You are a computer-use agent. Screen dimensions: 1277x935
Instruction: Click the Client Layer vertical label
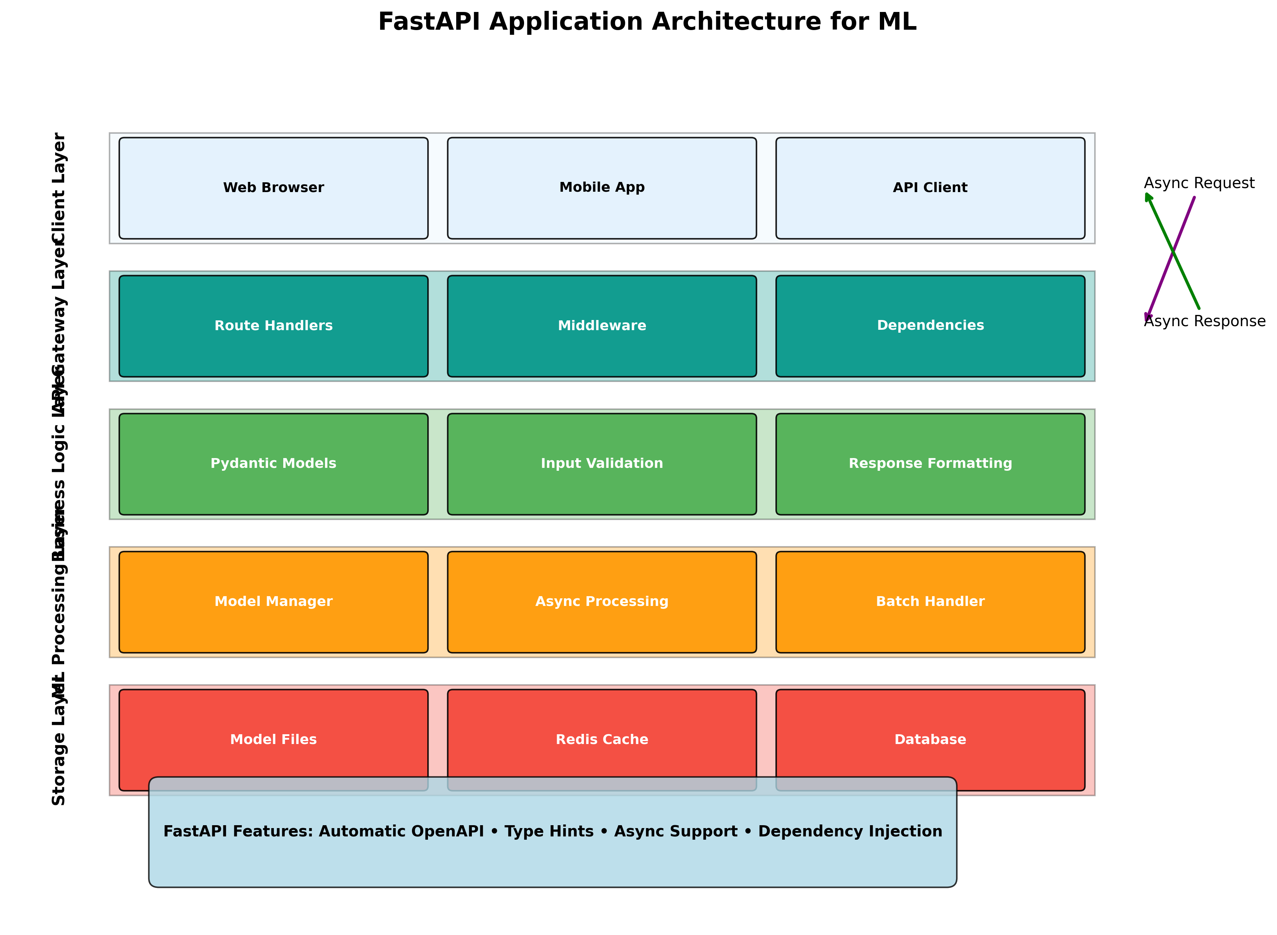[x=59, y=188]
